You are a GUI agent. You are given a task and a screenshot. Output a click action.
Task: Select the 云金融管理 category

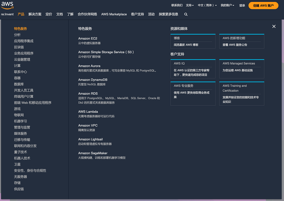click(22, 59)
